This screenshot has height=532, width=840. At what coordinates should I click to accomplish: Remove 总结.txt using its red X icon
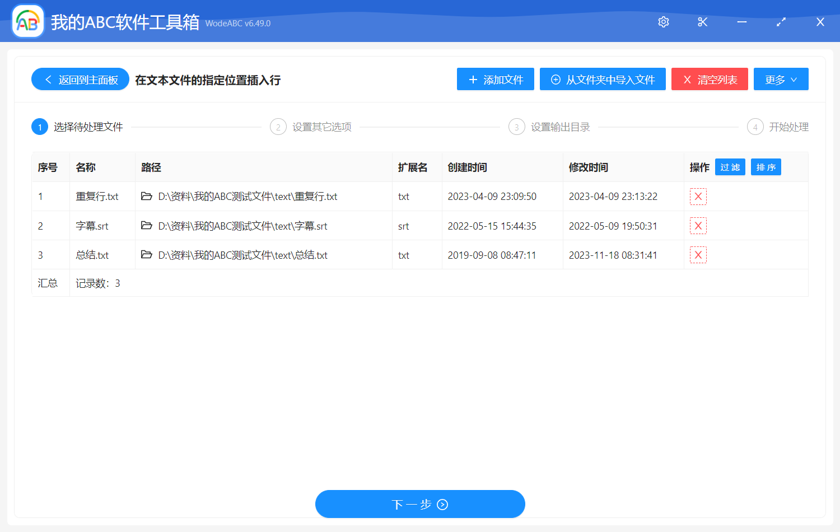pos(698,255)
